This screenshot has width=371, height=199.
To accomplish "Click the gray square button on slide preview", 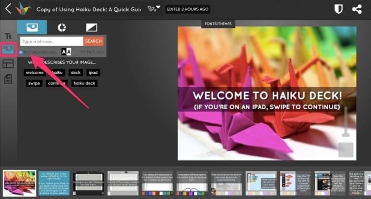I will (346, 150).
